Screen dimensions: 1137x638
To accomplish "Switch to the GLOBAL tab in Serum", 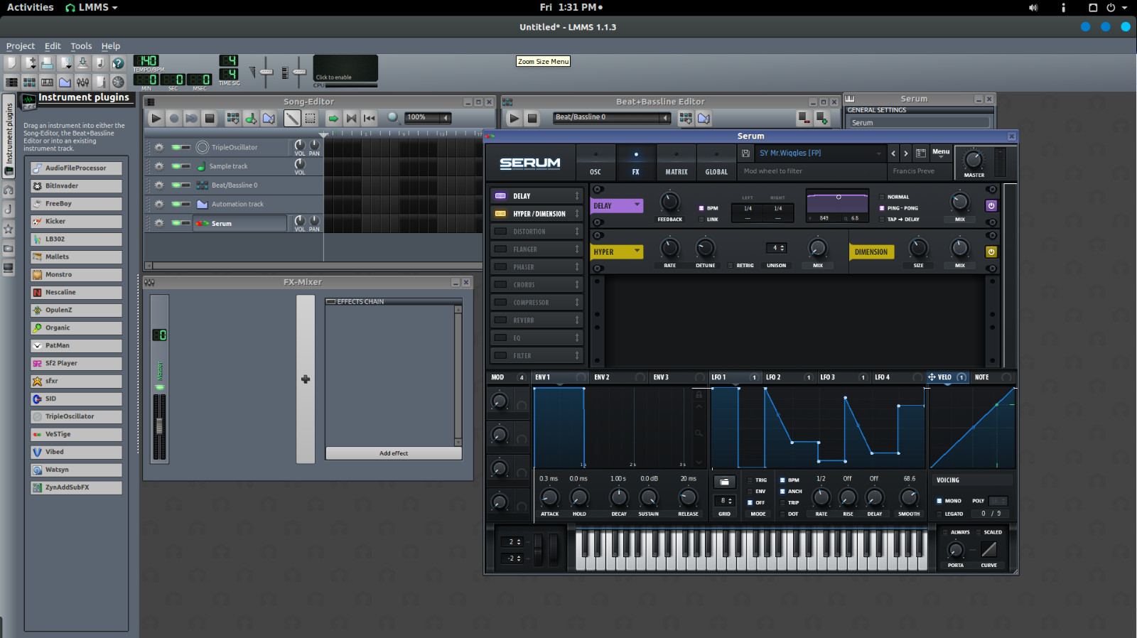I will coord(716,163).
